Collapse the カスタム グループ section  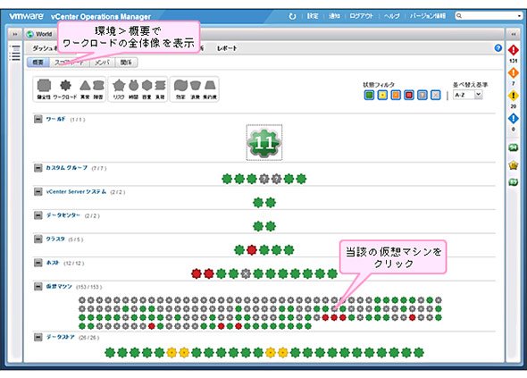coord(38,167)
